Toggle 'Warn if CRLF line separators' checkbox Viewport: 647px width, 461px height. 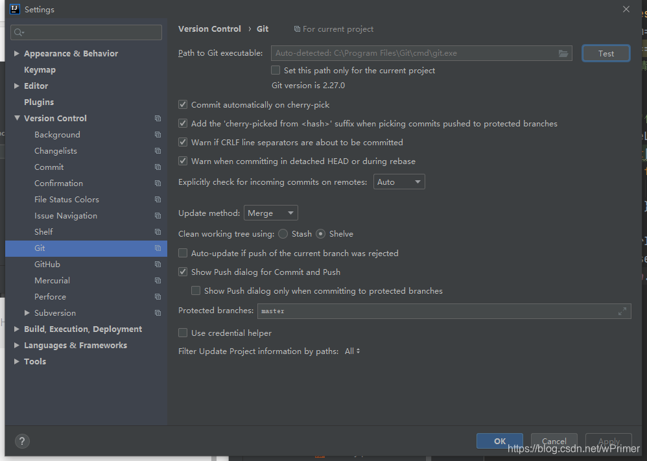coord(183,143)
